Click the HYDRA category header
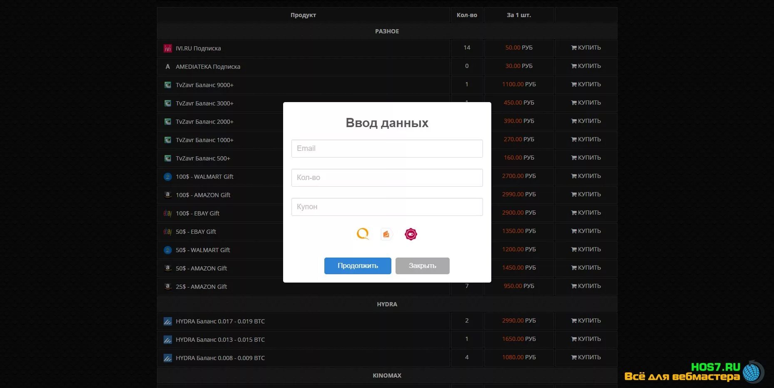Screen dimensions: 774x388 pos(387,304)
